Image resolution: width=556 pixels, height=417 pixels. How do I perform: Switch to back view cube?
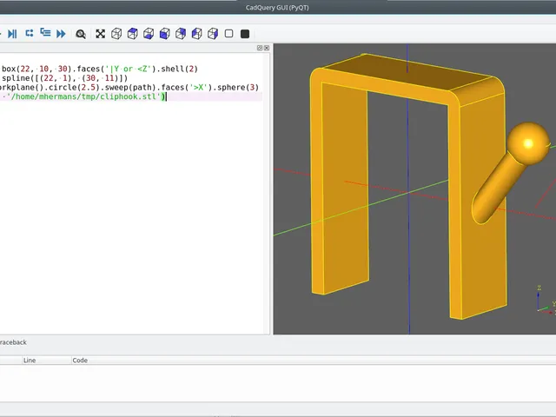(x=181, y=34)
